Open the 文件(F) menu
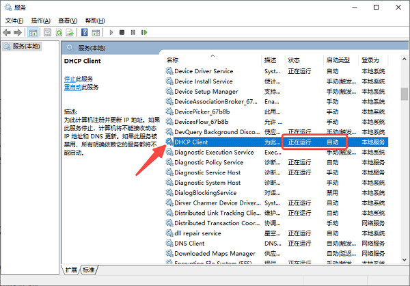This screenshot has width=410, height=286. pyautogui.click(x=14, y=21)
